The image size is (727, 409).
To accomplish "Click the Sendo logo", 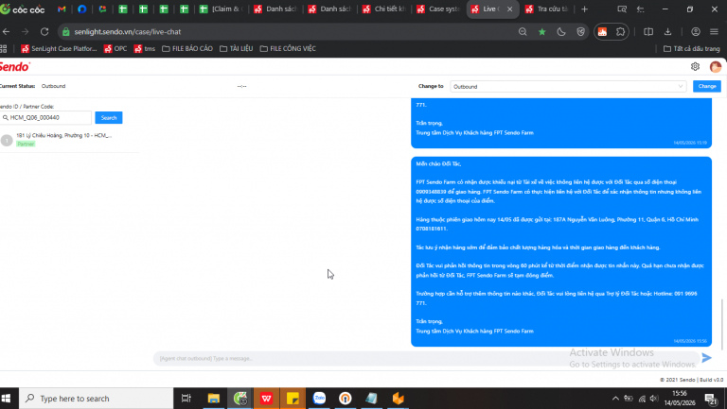I will coord(15,67).
